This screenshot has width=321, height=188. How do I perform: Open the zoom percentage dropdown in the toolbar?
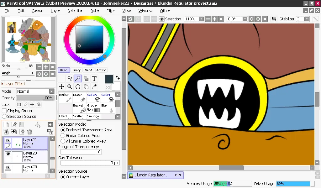(x=202, y=19)
